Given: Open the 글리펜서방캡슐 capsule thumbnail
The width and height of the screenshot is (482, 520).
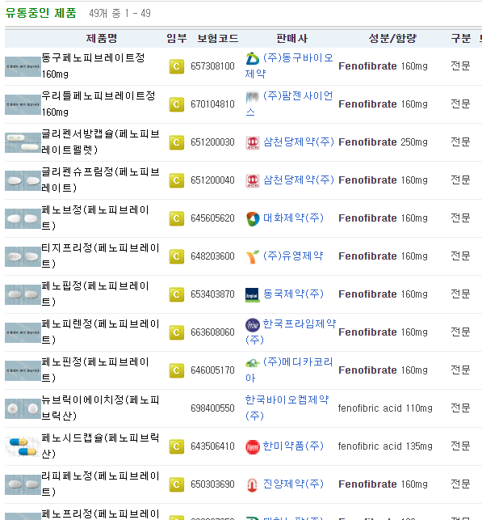Looking at the screenshot, I should point(23,142).
